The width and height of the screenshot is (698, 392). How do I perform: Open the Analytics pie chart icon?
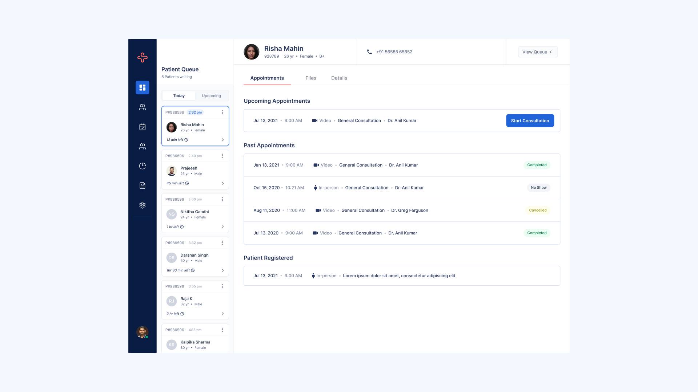click(x=142, y=166)
